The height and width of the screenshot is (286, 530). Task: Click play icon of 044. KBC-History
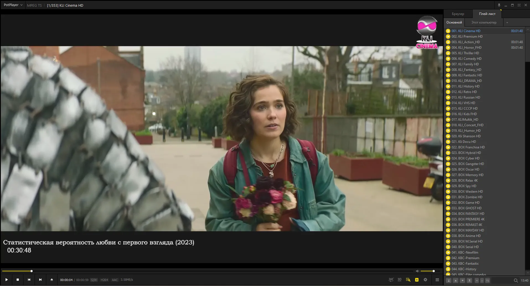point(448,269)
